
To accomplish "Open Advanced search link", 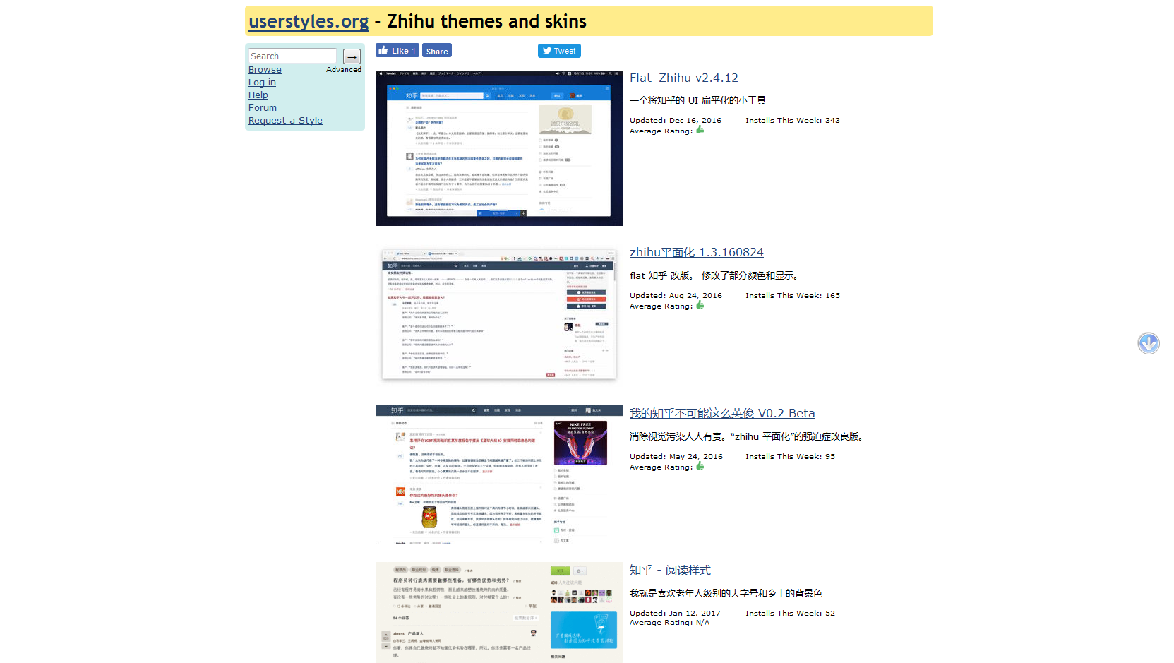I will 344,69.
